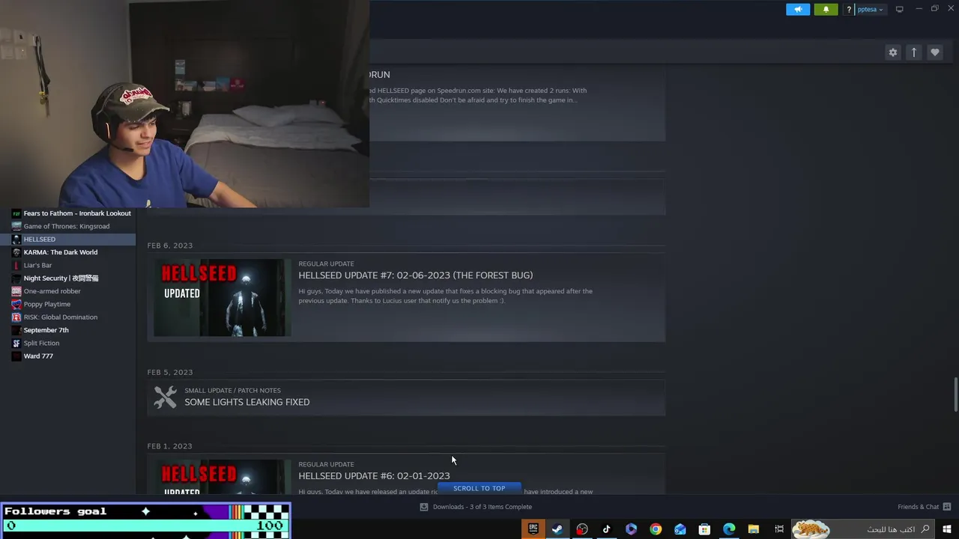Open TikTok from taskbar

point(607,529)
